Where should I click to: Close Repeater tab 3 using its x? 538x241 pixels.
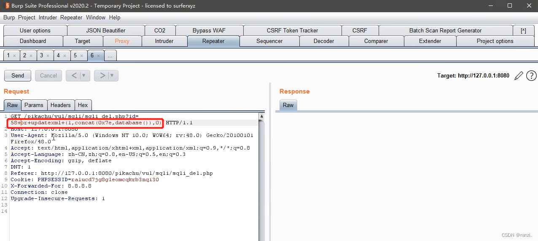coord(48,56)
